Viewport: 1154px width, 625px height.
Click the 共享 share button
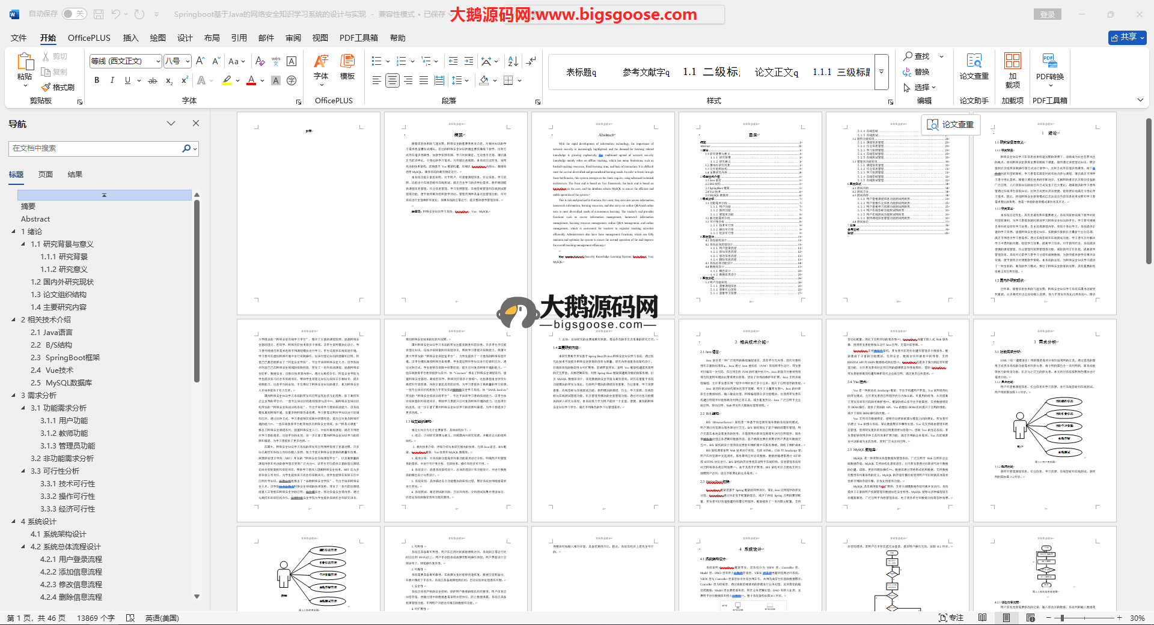click(1127, 37)
